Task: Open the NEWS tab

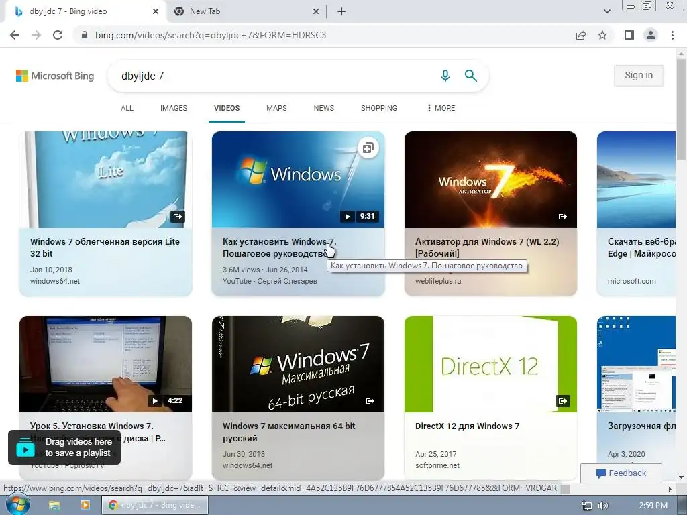Action: (324, 108)
